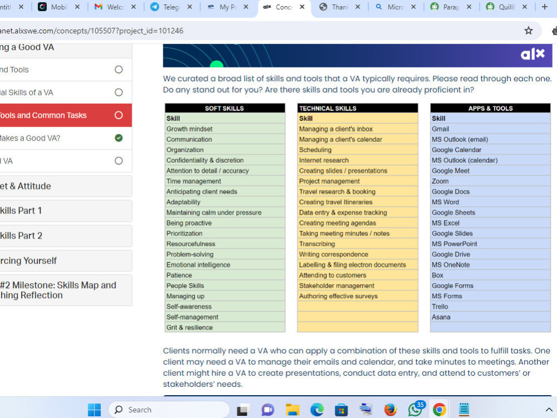Image resolution: width=557 pixels, height=418 pixels.
Task: Close the My Pc tab
Action: tap(246, 7)
